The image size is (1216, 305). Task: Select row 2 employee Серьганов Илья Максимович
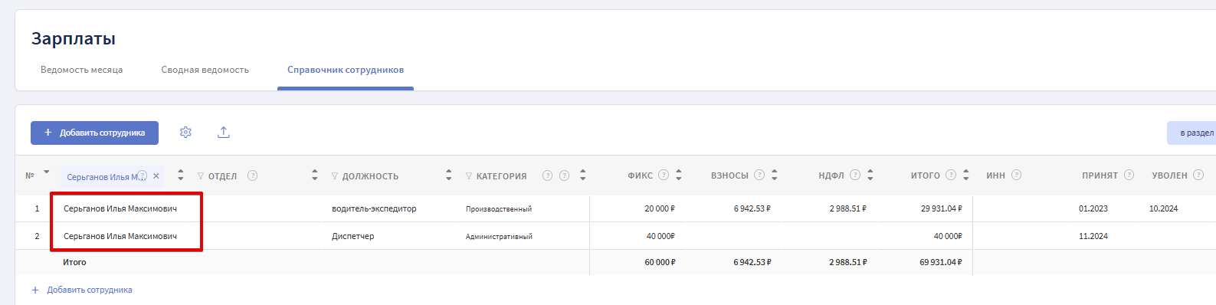point(120,236)
